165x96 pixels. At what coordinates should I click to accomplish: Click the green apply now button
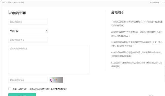(x=22, y=95)
